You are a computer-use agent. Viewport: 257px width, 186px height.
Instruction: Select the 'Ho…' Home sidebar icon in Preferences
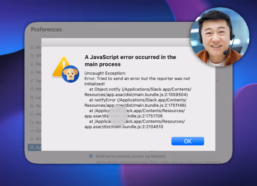click(x=32, y=72)
